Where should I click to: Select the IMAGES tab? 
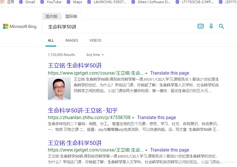(x=72, y=40)
